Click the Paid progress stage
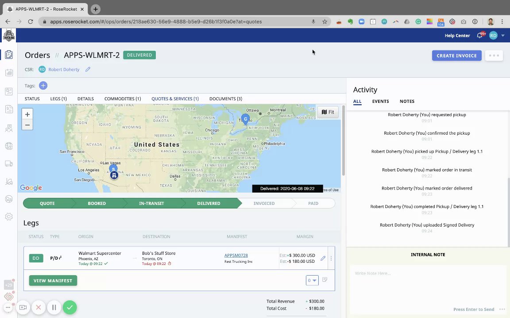The width and height of the screenshot is (510, 318). (x=313, y=204)
